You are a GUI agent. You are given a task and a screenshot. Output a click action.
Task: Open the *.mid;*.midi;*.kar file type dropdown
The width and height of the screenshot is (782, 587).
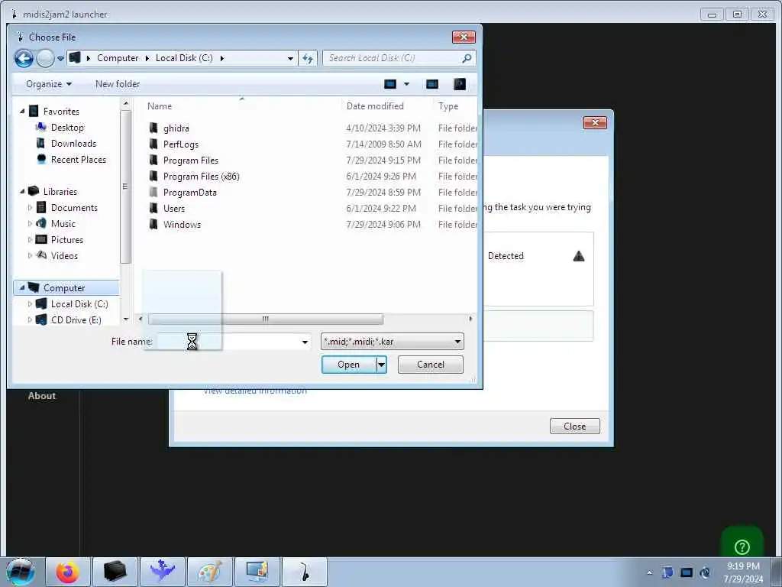pos(393,342)
